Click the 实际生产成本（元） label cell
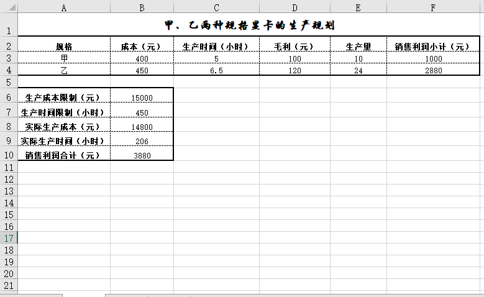 coord(64,127)
